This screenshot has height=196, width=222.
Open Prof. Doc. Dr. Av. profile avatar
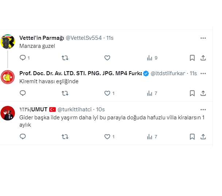point(8,77)
